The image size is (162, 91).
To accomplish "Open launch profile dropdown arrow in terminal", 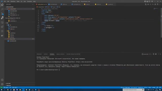I will tap(151, 54).
